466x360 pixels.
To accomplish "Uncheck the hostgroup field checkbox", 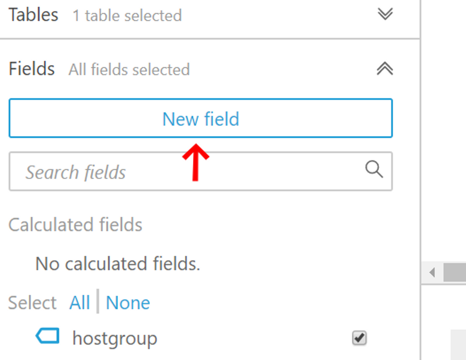I will (359, 338).
